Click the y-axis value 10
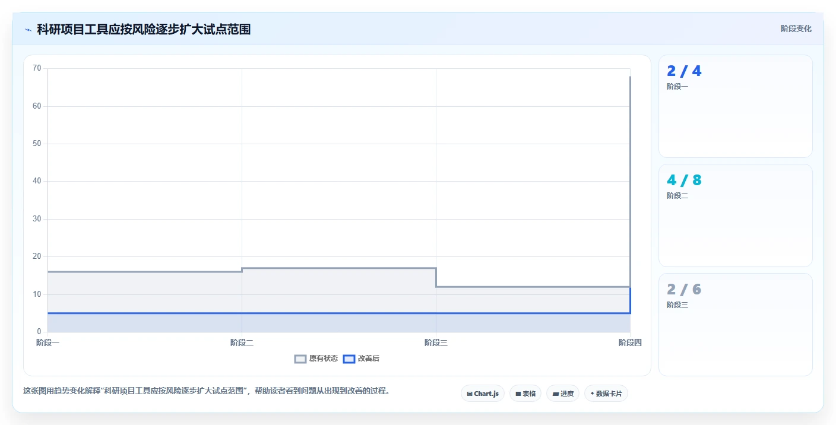Screen dimensions: 836x425 click(37, 294)
